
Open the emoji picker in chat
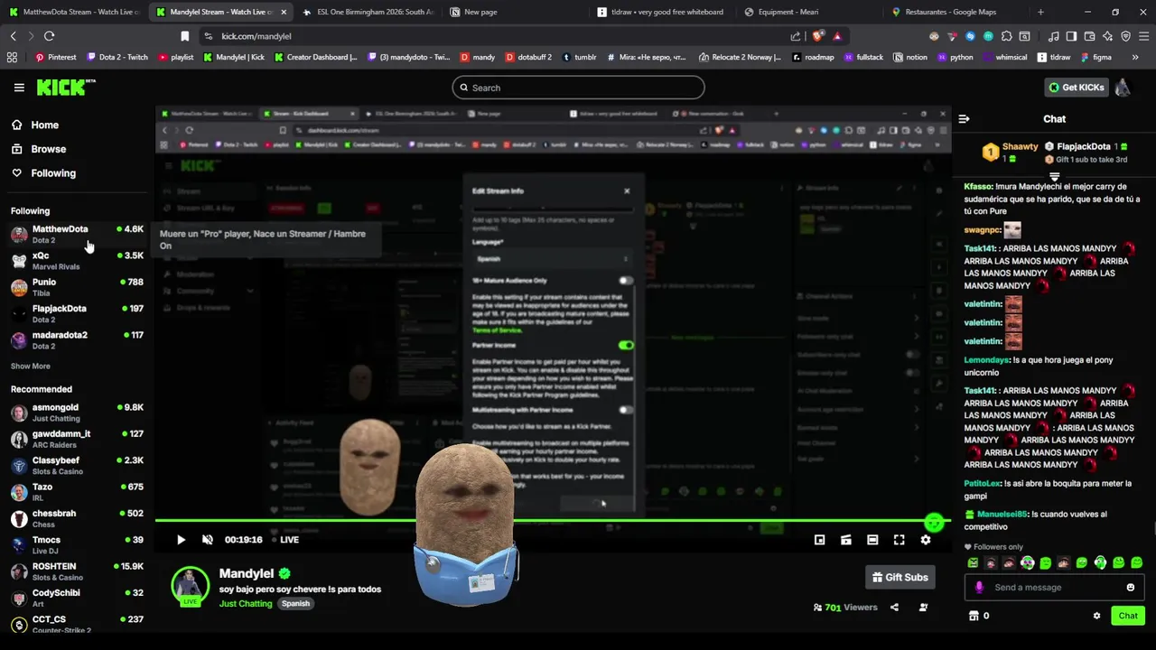[1131, 588]
